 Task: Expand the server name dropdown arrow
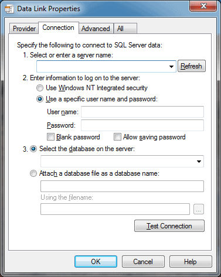coord(171,67)
